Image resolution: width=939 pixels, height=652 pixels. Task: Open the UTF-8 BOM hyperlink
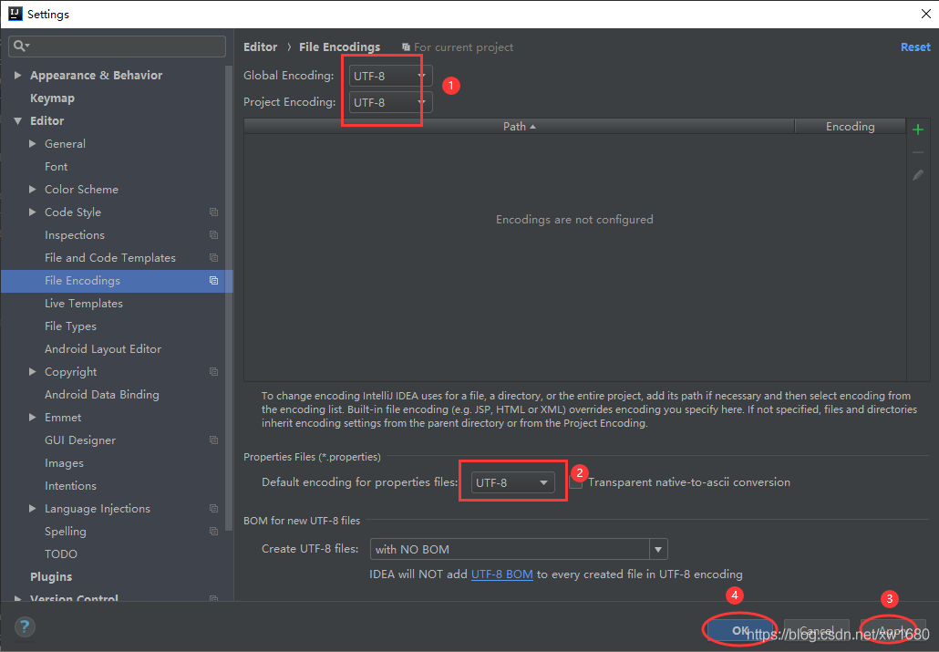pos(501,574)
